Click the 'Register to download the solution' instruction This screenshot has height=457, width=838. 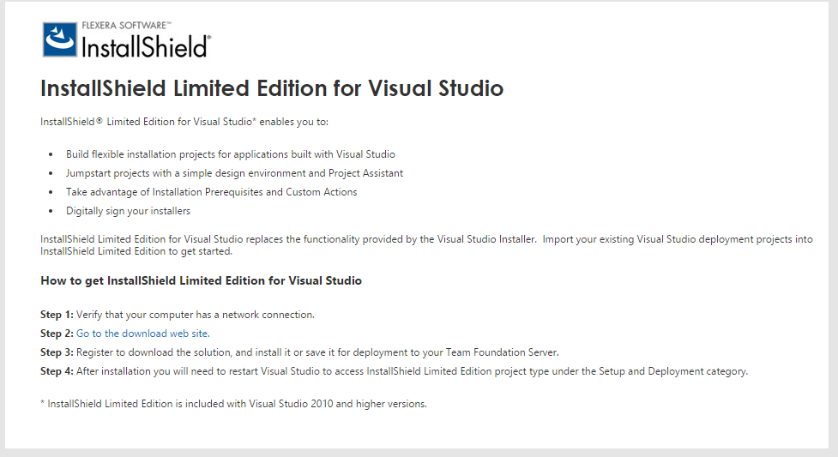[x=317, y=352]
